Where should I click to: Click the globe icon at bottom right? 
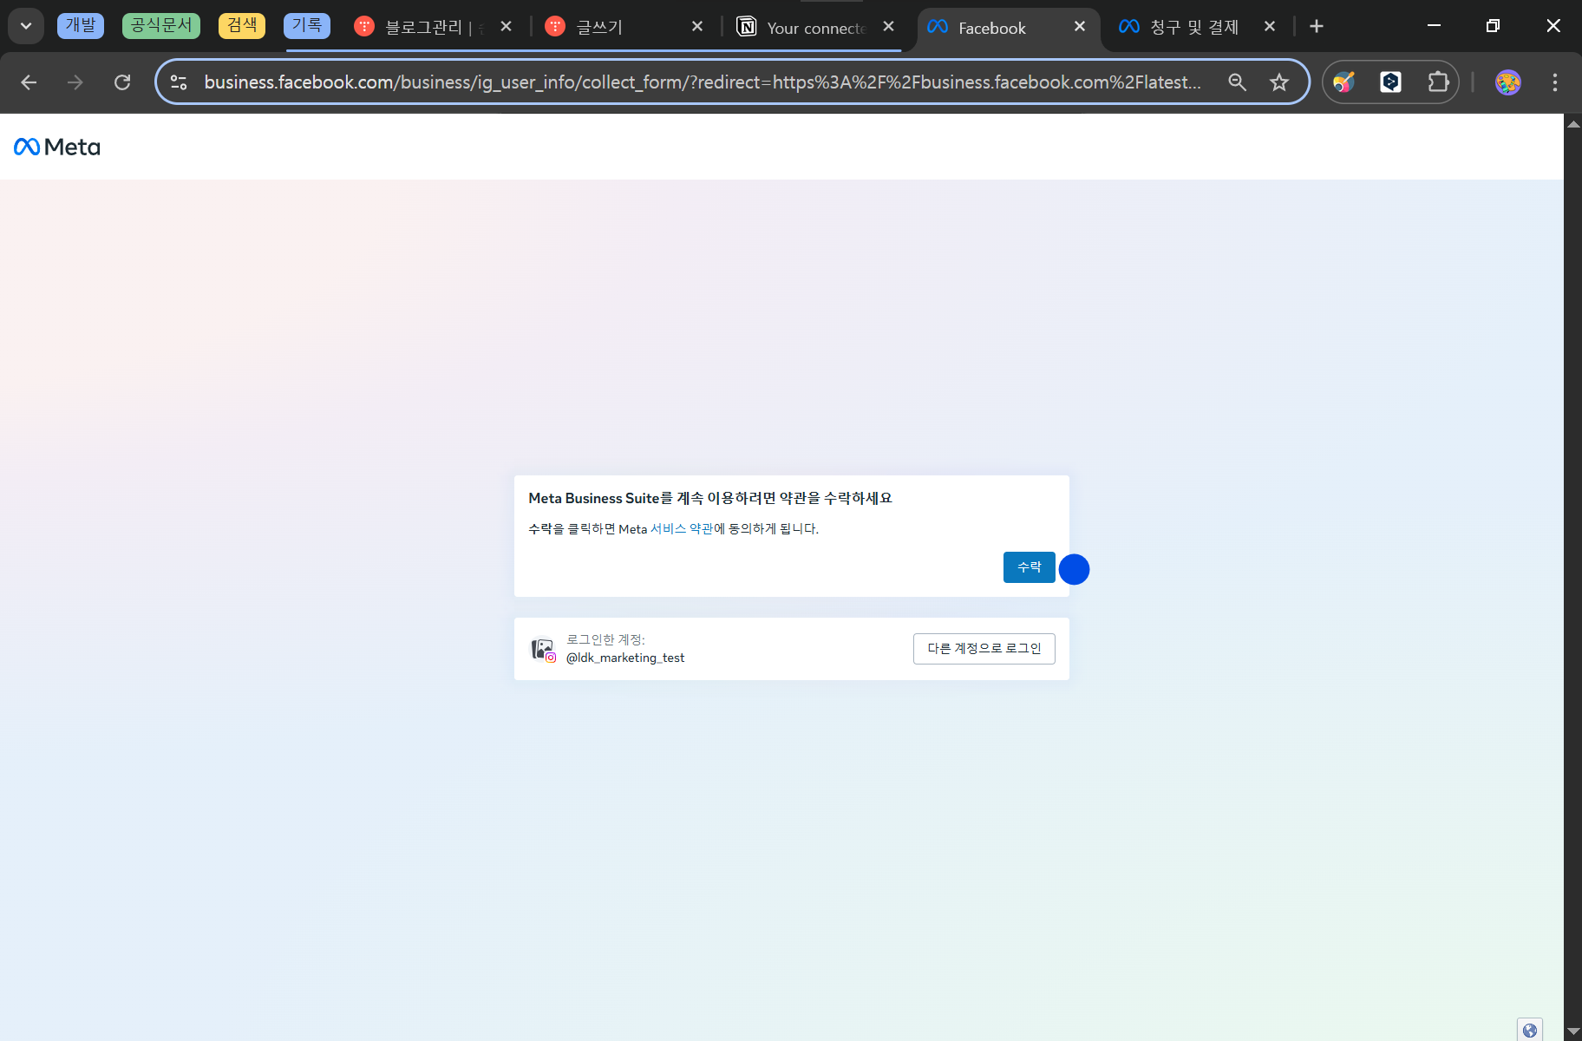[1530, 1030]
